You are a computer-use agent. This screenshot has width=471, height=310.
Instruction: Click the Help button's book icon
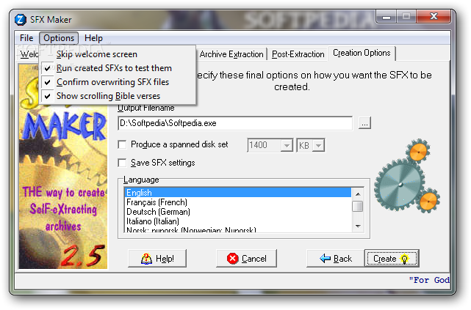pyautogui.click(x=146, y=259)
